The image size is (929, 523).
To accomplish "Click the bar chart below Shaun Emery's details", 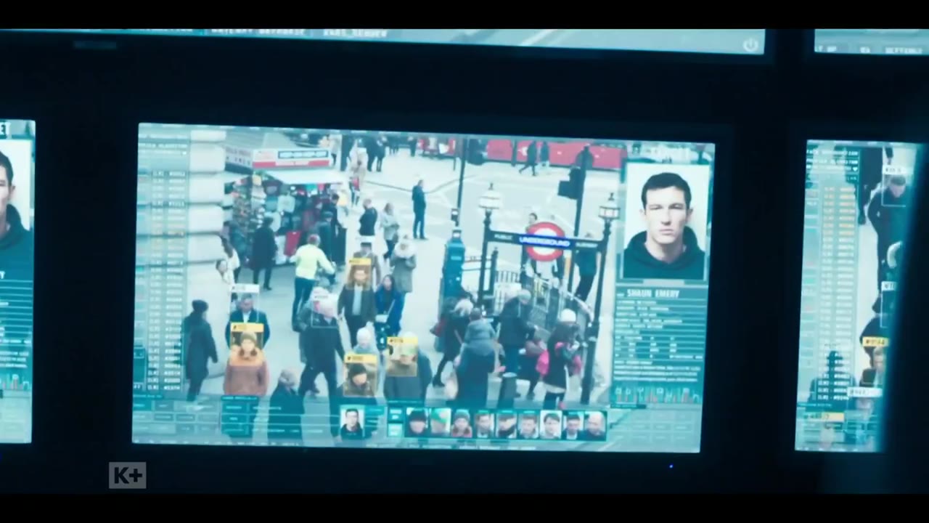I will click(656, 394).
